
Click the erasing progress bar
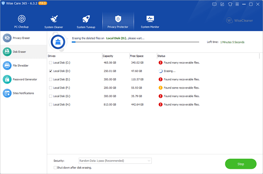(x=135, y=42)
